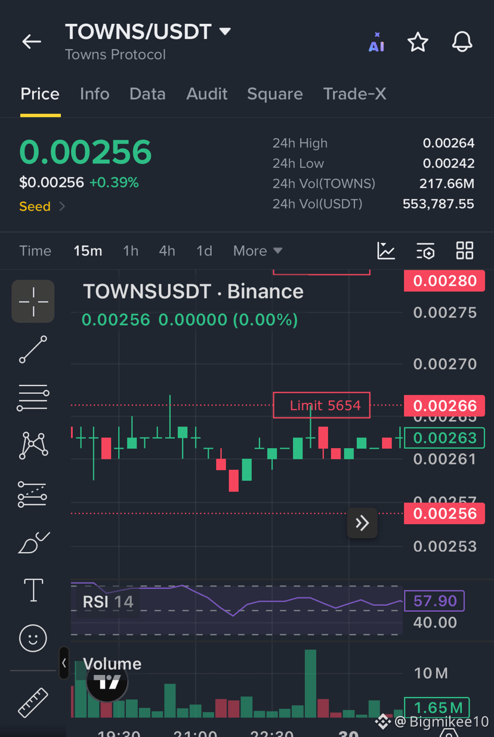
Task: Select the projection forecast tool
Action: tap(33, 494)
